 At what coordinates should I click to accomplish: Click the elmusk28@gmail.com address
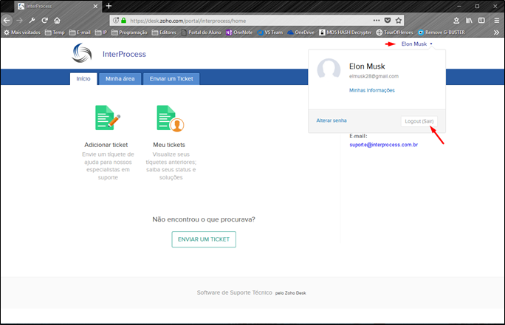[x=374, y=76]
